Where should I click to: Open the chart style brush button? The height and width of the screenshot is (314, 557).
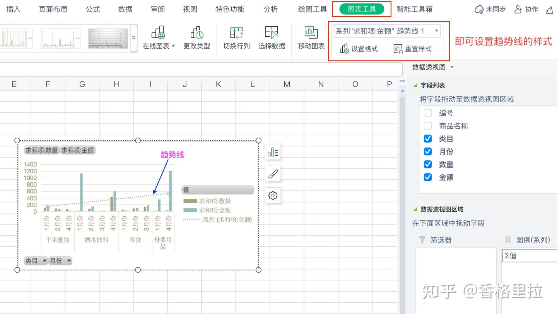click(273, 174)
